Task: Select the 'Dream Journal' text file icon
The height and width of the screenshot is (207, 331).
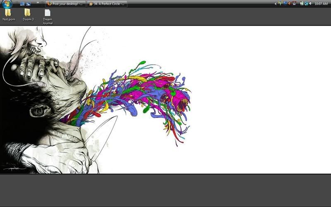Action: tap(48, 17)
